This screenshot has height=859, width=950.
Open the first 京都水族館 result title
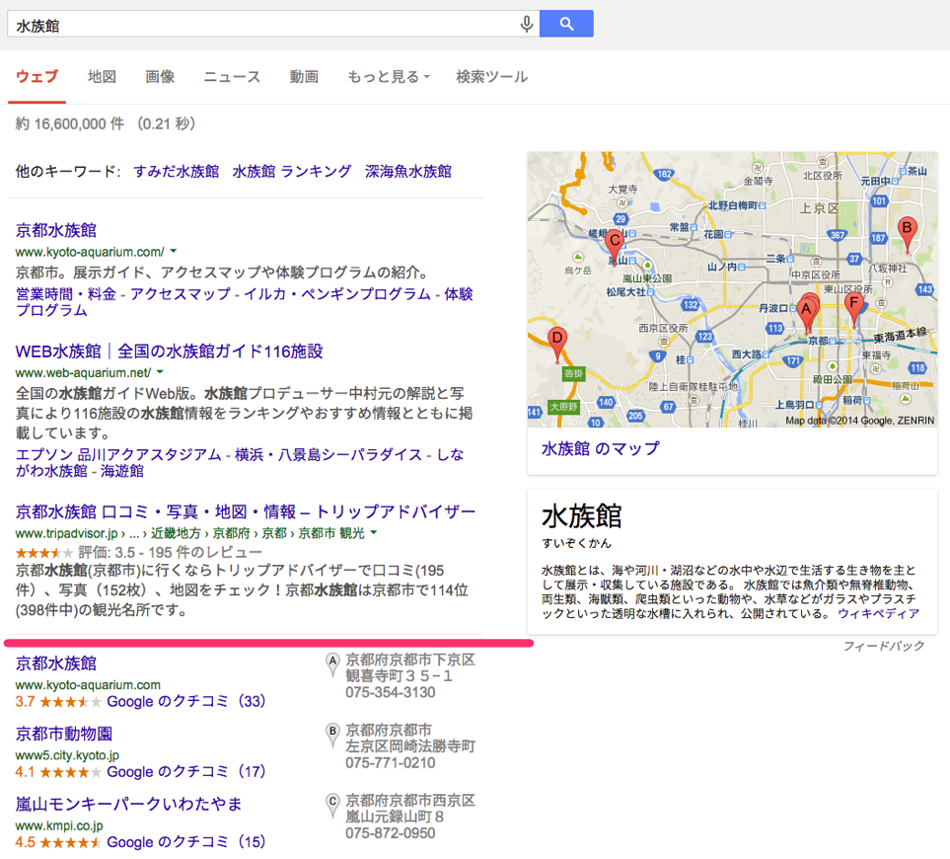coord(56,230)
